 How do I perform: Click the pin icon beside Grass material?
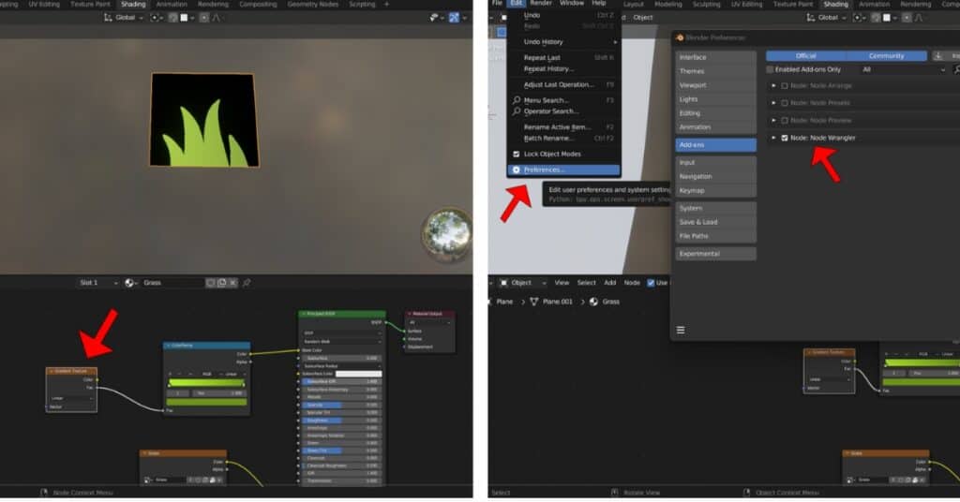click(247, 282)
